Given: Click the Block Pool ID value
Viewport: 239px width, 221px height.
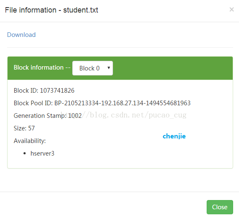Looking at the screenshot, I should (122, 103).
